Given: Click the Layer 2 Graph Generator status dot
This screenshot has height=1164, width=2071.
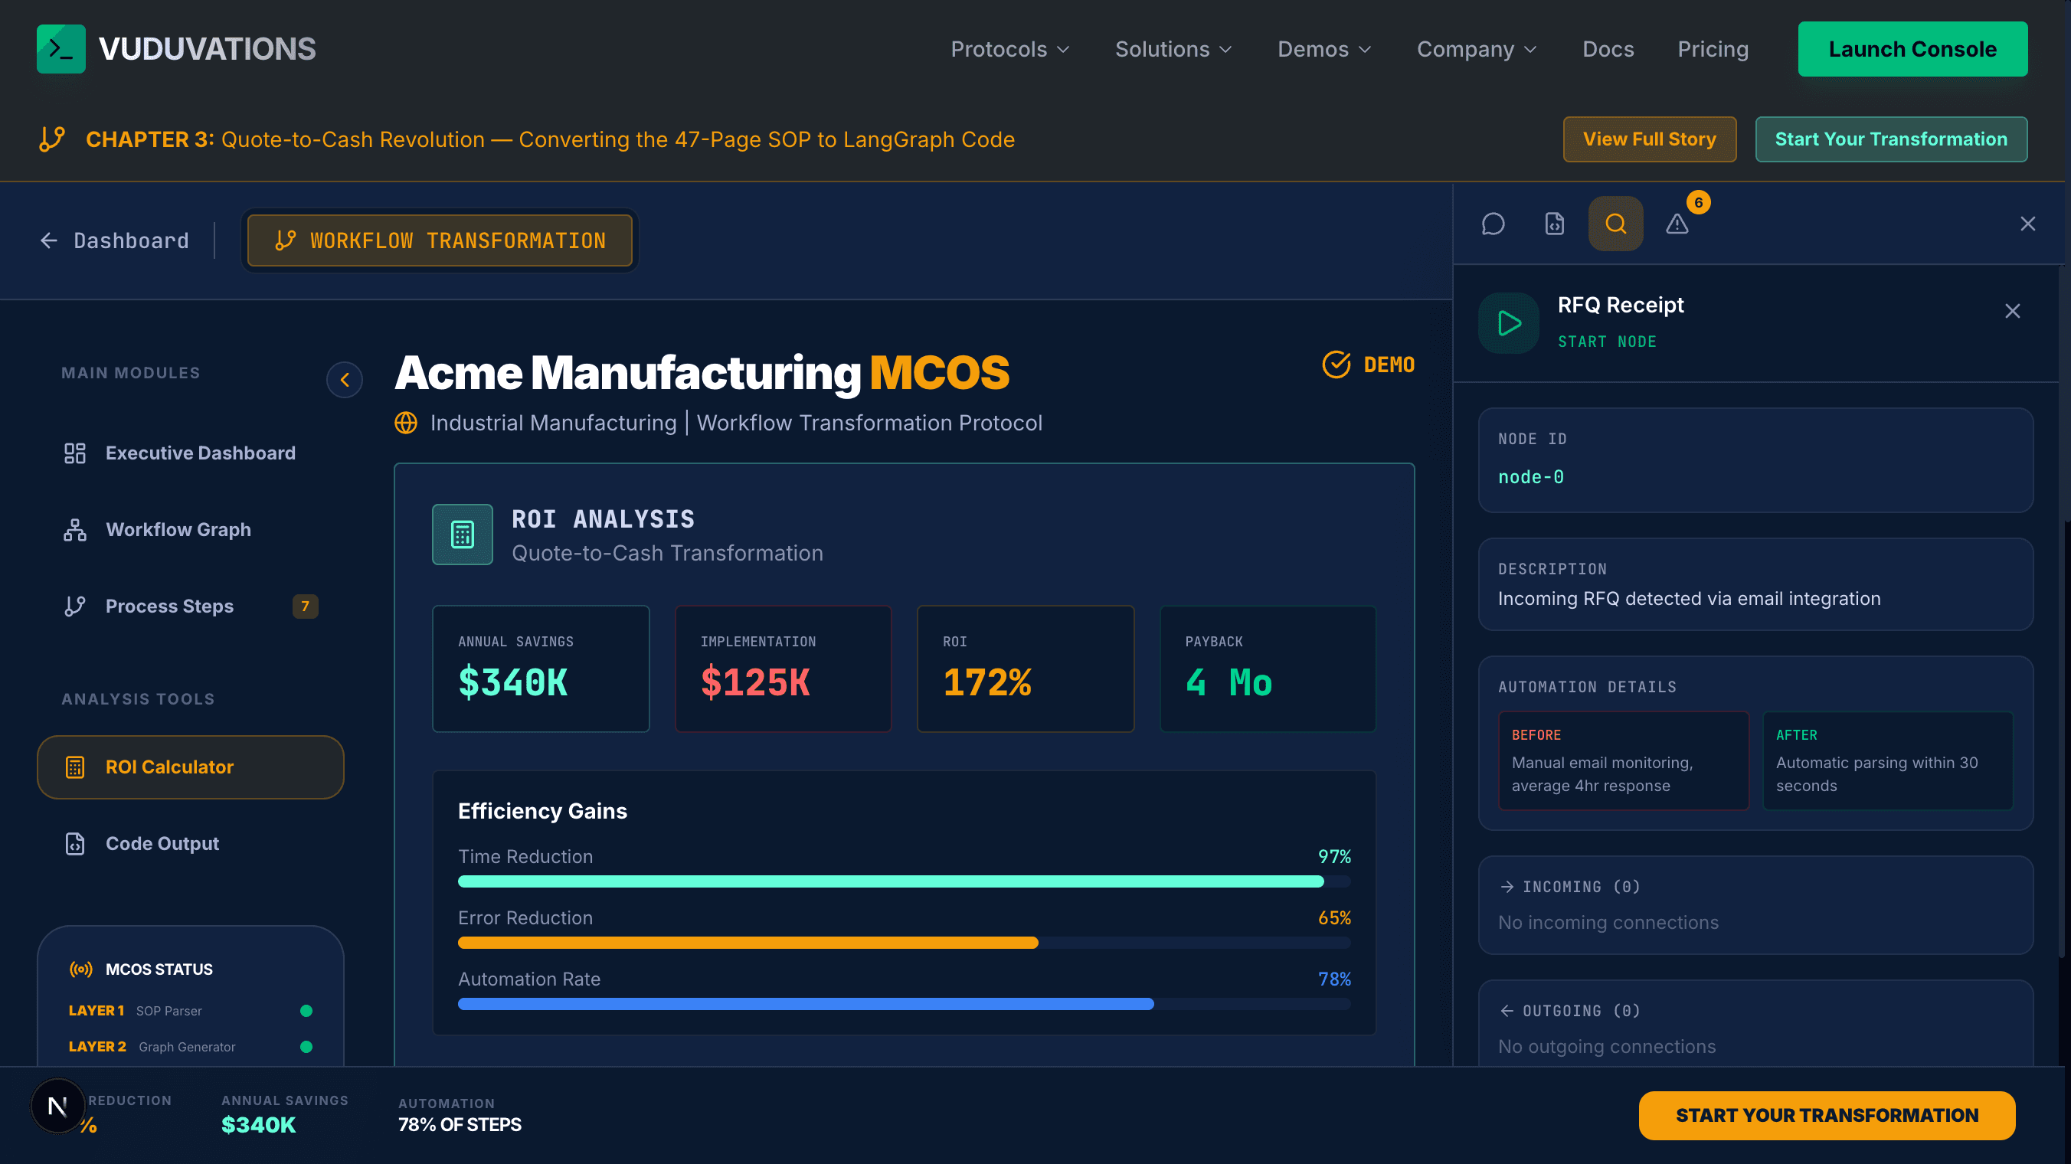Looking at the screenshot, I should coord(306,1047).
